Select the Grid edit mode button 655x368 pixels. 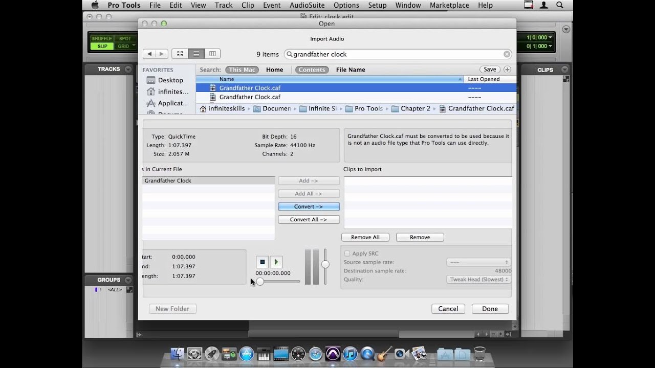point(123,46)
